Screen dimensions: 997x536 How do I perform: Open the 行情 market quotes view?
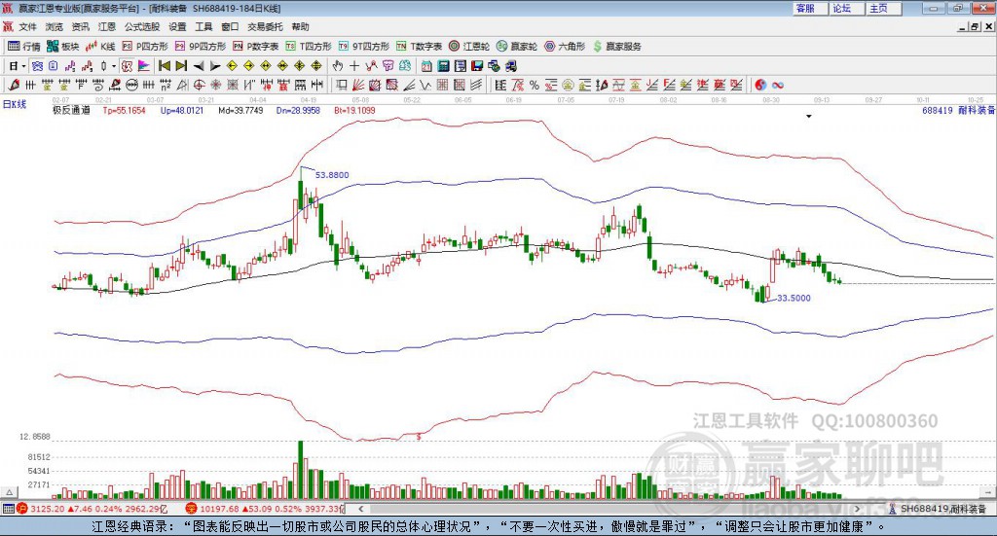[x=23, y=47]
